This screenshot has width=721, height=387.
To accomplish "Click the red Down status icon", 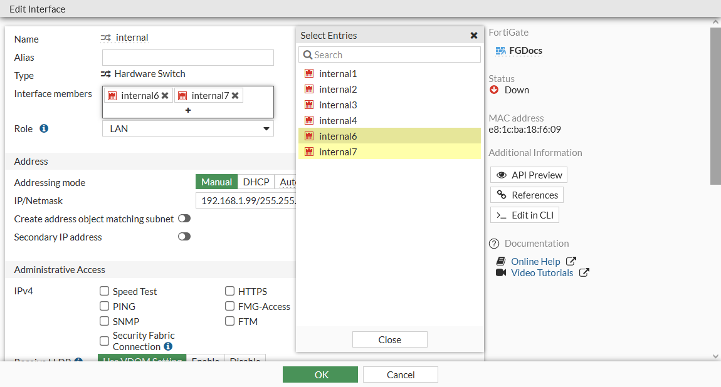I will pos(495,90).
